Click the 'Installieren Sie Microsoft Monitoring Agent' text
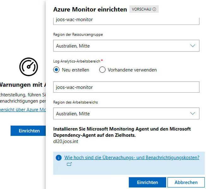Image resolution: width=206 pixels, height=189 pixels. (x=122, y=132)
